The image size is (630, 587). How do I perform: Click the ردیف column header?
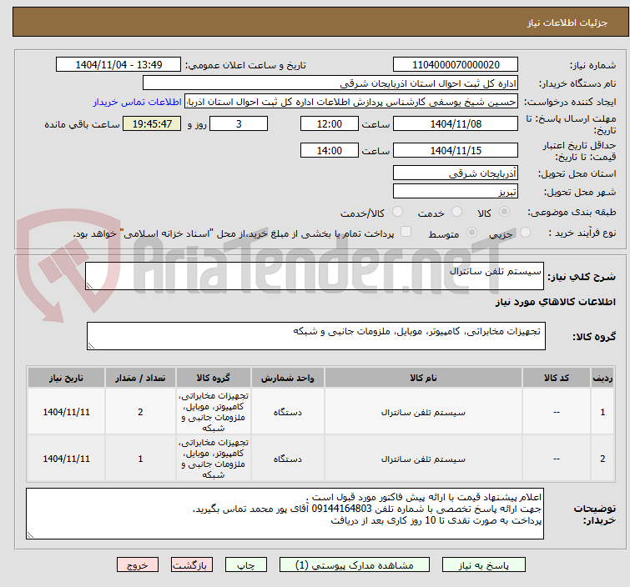[x=602, y=378]
